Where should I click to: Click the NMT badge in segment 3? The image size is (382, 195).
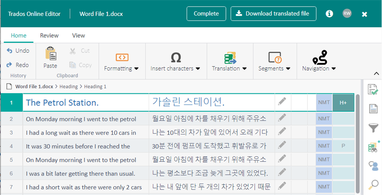(324, 132)
